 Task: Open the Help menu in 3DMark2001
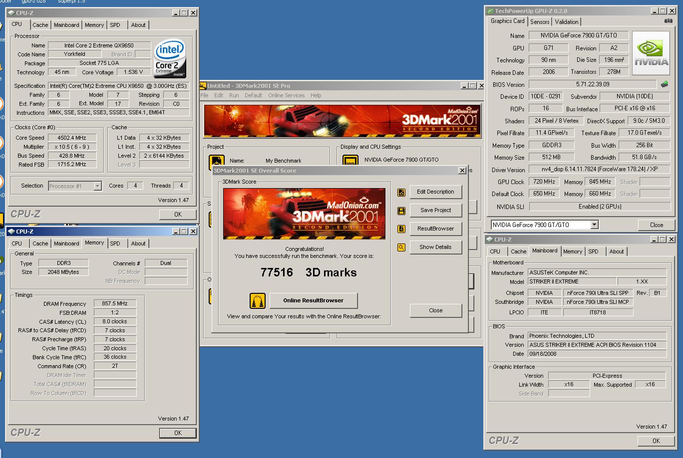tap(316, 95)
